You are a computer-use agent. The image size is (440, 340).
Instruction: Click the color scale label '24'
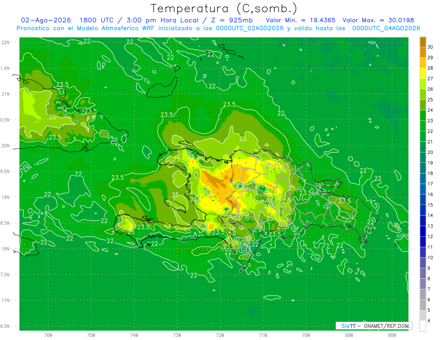click(430, 110)
